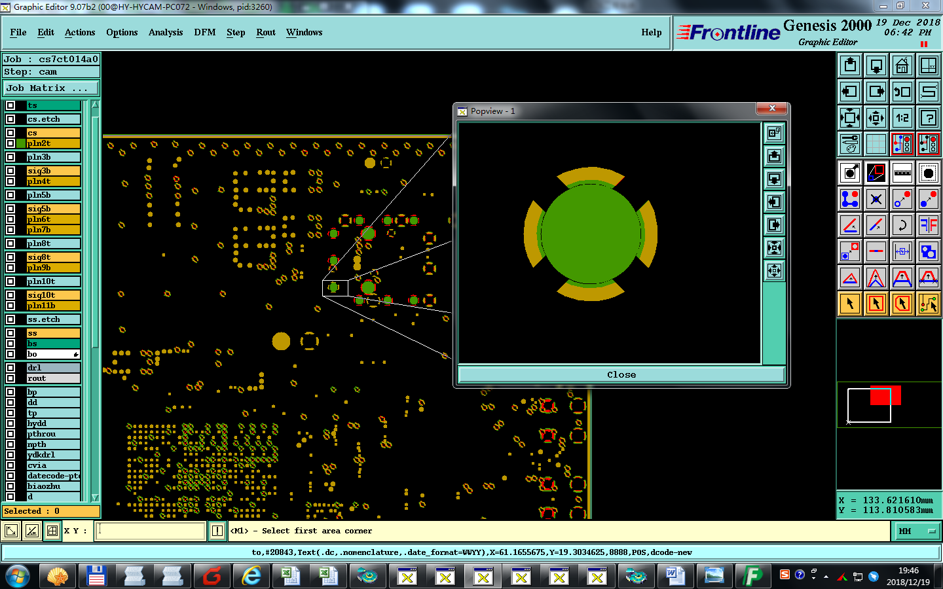Click the Selected : 0 status bar
This screenshot has height=589, width=943.
(51, 511)
